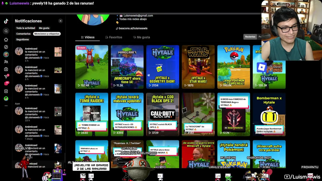Click the circled avatar below the Explore icon
The height and width of the screenshot is (181, 322).
(6, 54)
